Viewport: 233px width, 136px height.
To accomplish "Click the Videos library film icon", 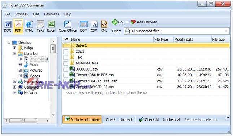I will (x=26, y=76).
